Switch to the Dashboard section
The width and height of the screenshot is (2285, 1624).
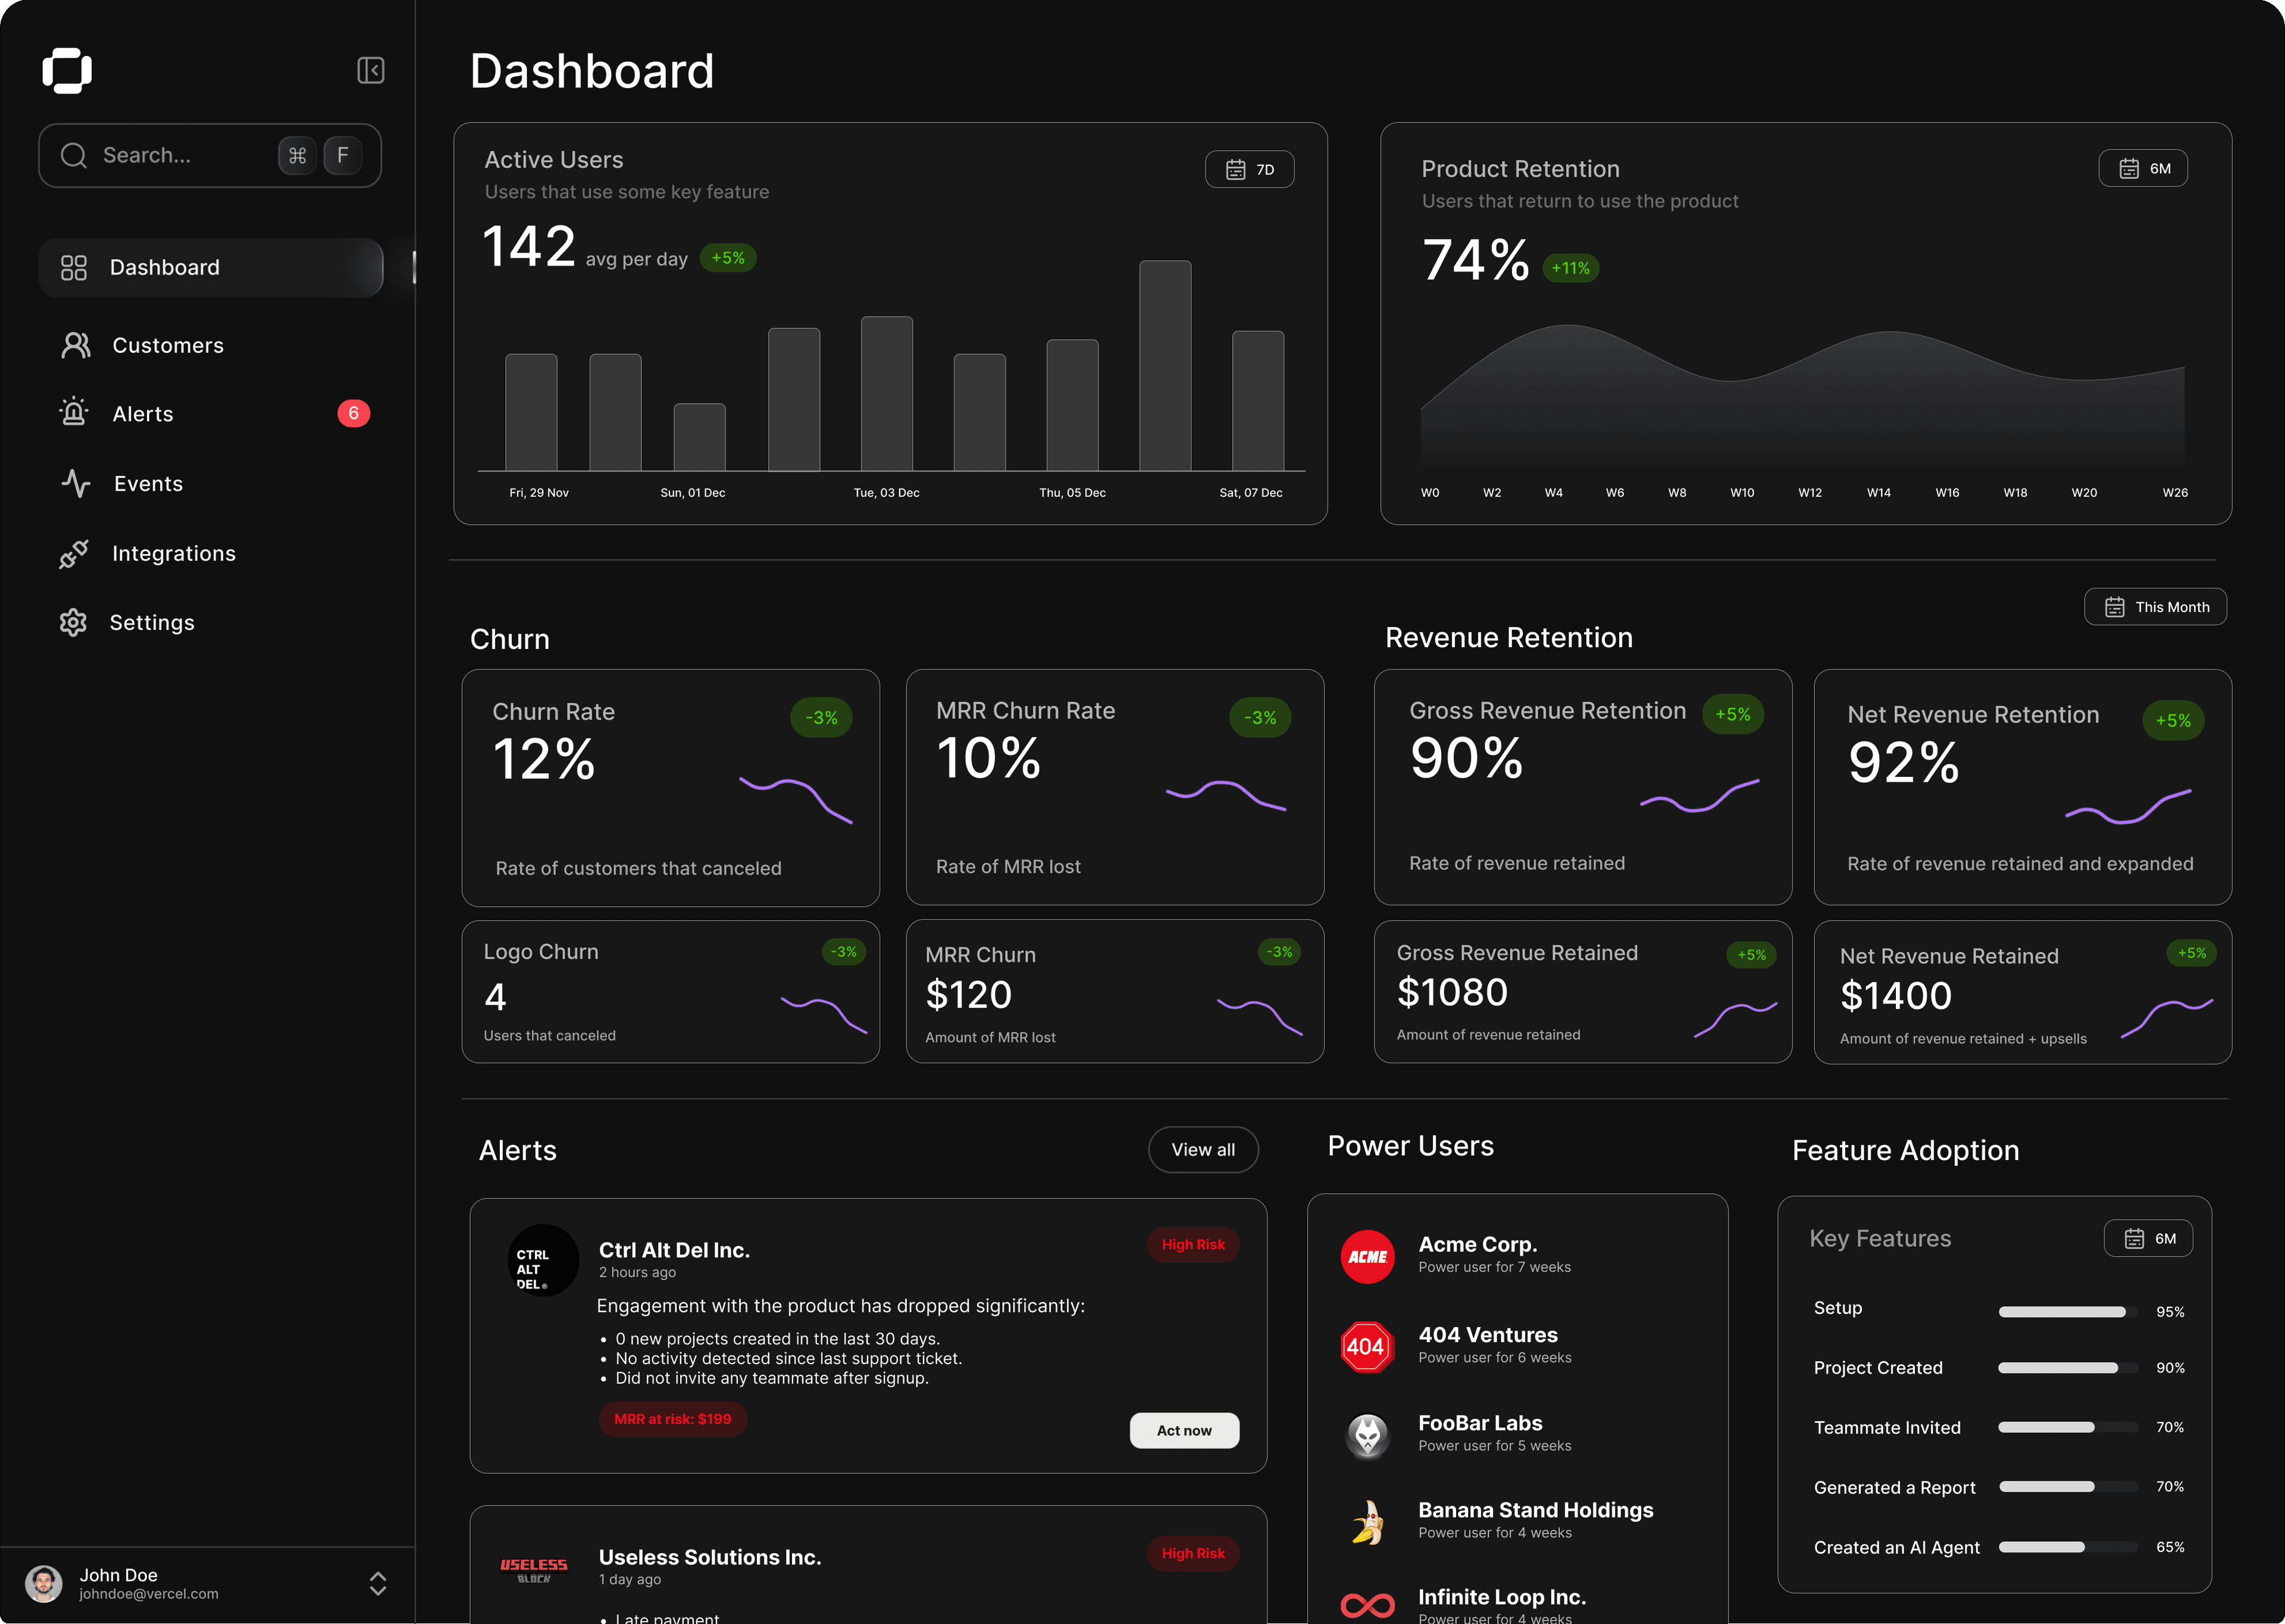click(x=164, y=267)
